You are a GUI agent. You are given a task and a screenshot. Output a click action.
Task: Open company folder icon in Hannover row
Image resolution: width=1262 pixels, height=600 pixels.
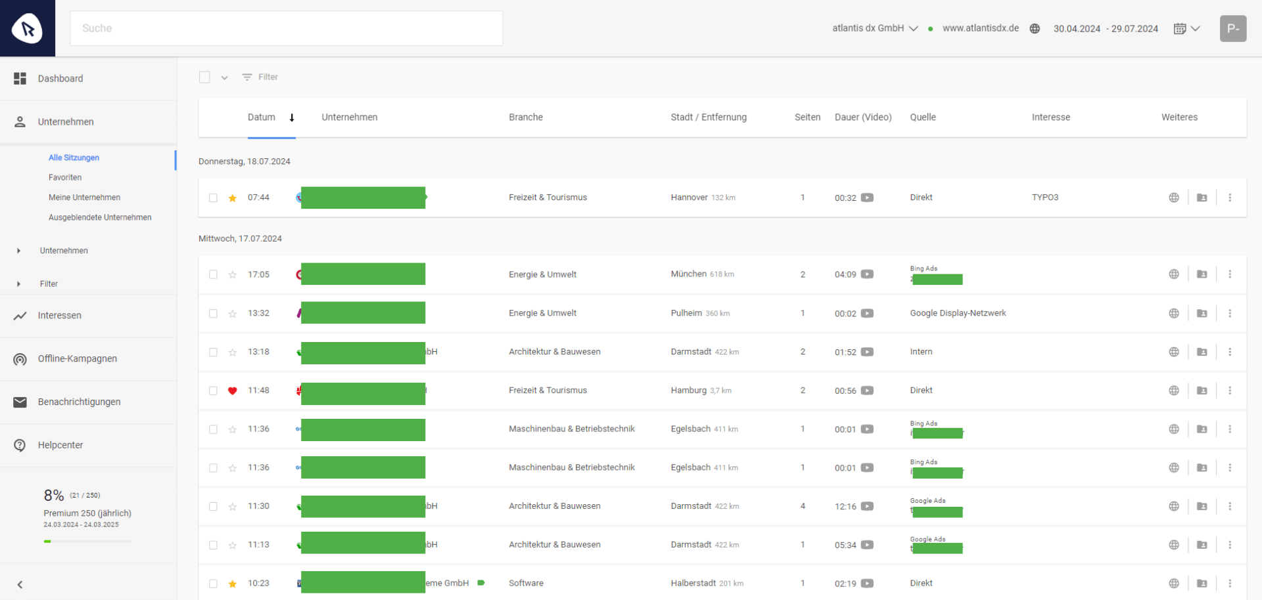pos(1202,198)
